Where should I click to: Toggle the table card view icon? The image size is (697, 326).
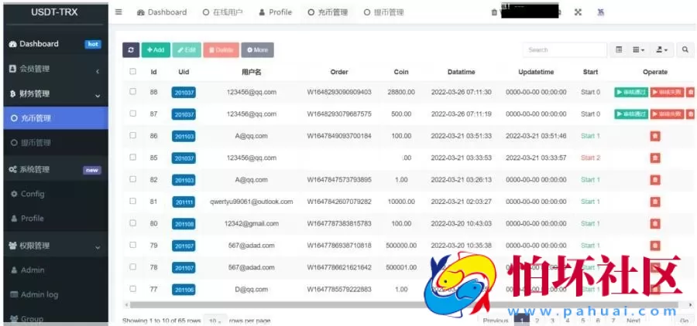[619, 50]
